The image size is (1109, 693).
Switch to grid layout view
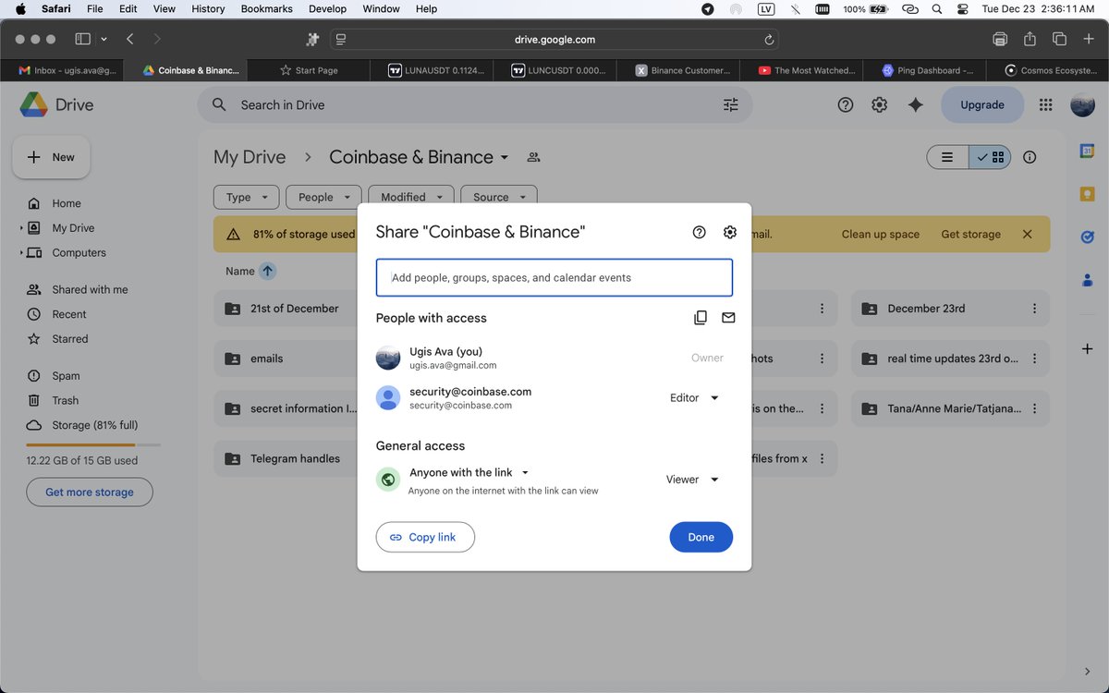[990, 158]
